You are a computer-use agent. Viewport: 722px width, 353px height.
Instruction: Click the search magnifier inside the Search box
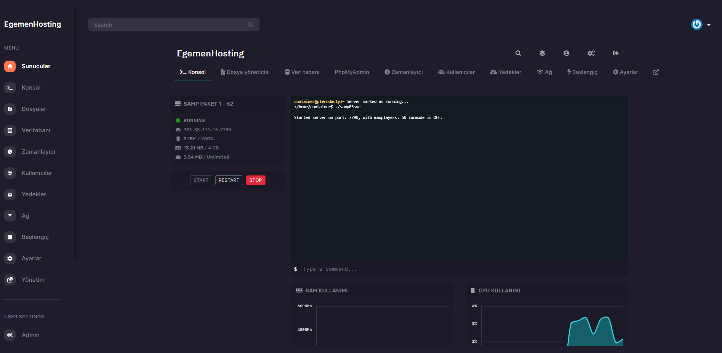[250, 24]
